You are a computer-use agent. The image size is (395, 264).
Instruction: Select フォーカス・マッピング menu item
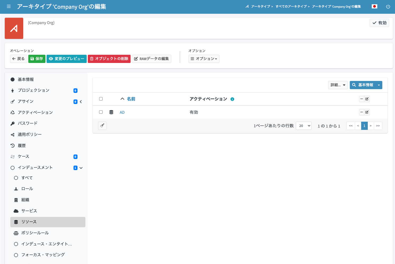[x=48, y=255]
